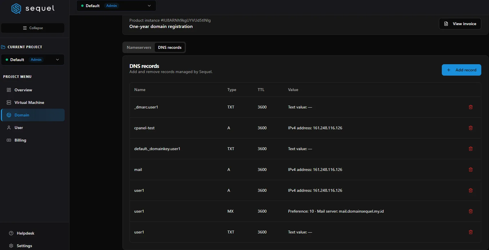Collapse the sidebar with Collapse button
489x250 pixels.
coord(33,28)
